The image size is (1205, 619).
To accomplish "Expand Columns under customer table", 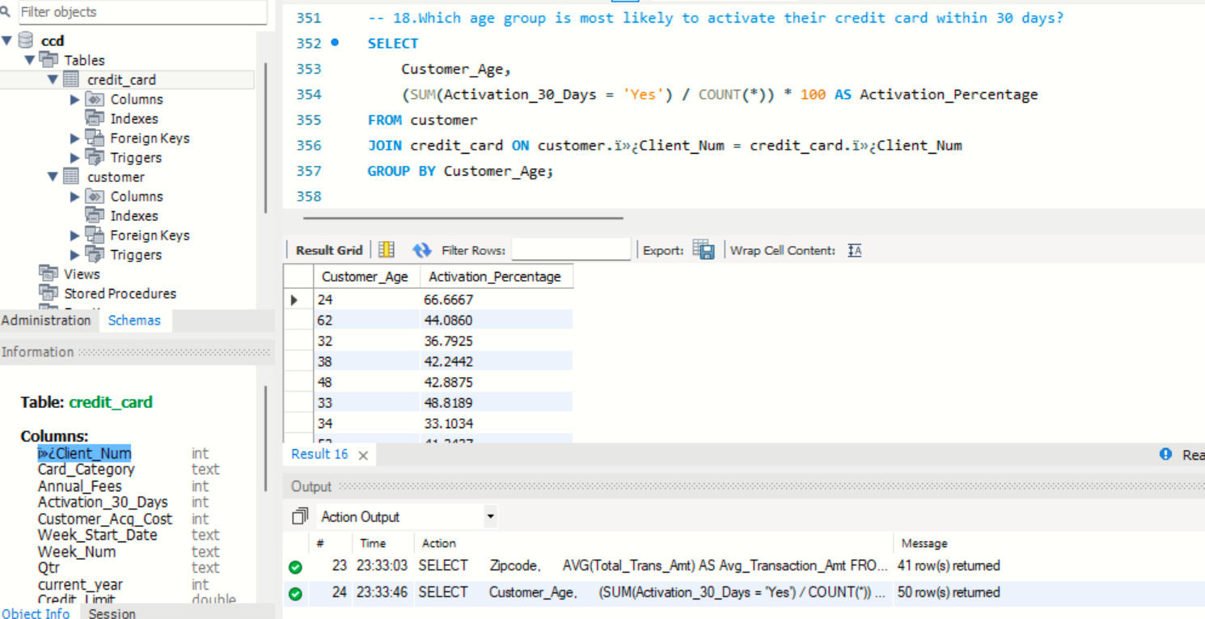I will [75, 197].
